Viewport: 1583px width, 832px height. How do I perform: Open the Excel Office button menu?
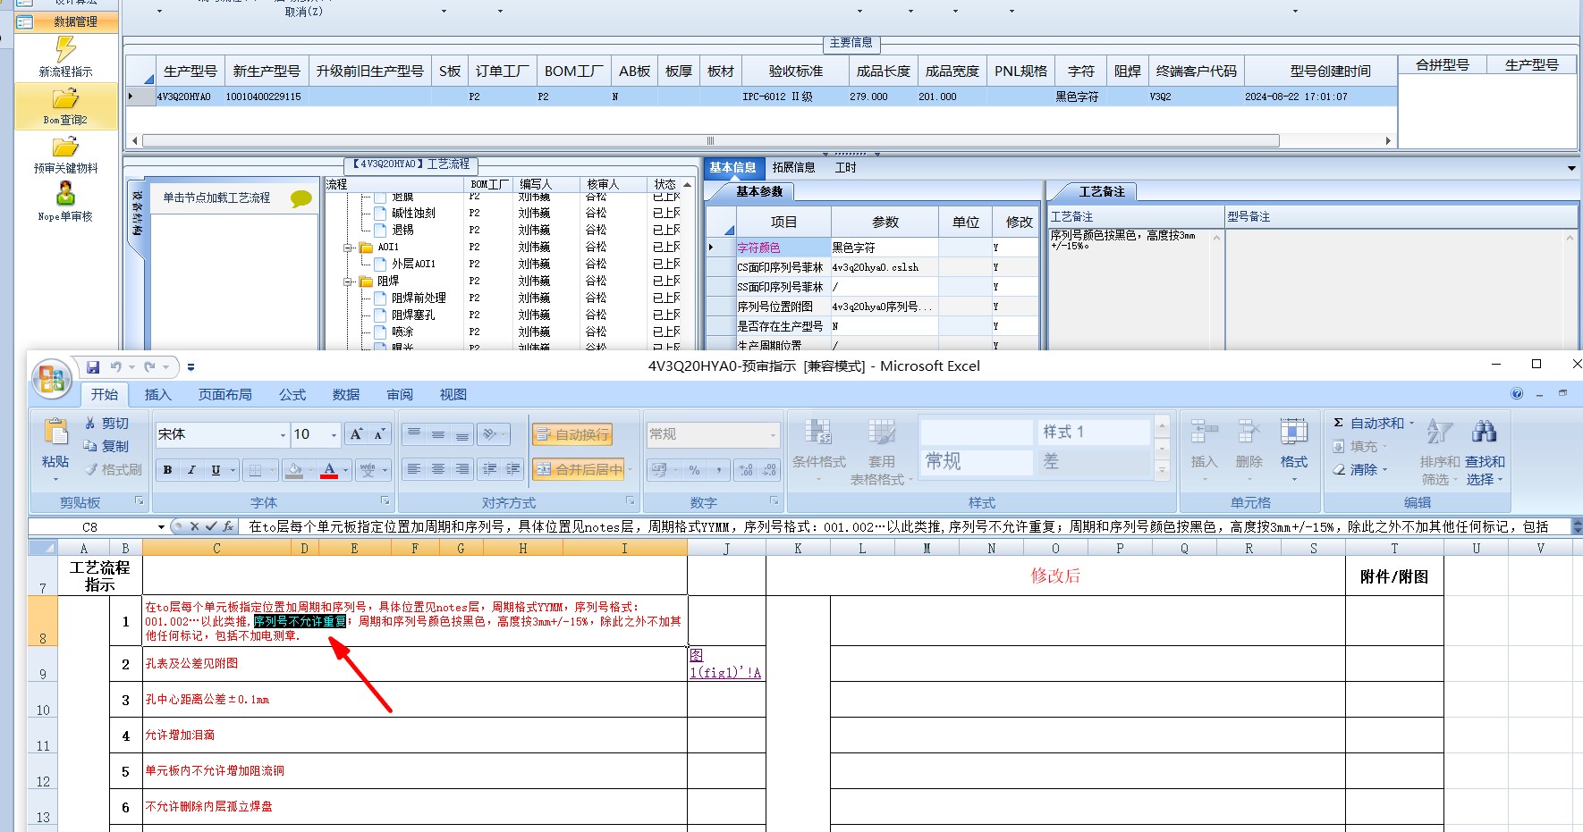coord(51,380)
